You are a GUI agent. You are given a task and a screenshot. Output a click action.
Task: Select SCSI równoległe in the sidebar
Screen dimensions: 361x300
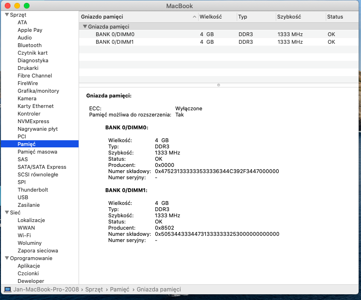38,174
